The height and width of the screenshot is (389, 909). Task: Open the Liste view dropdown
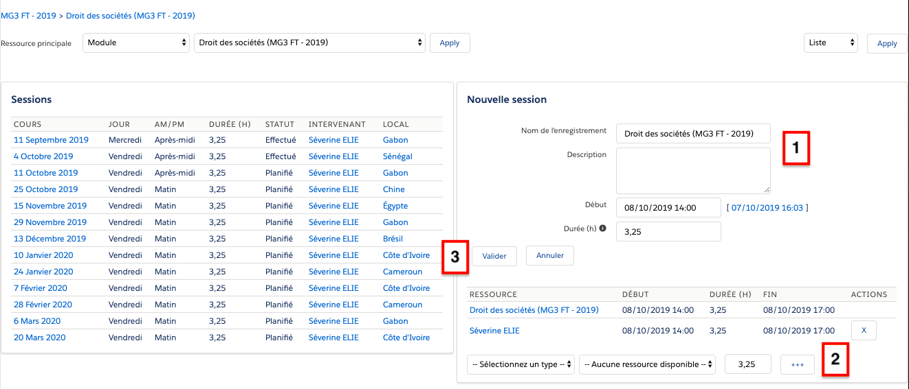point(831,43)
